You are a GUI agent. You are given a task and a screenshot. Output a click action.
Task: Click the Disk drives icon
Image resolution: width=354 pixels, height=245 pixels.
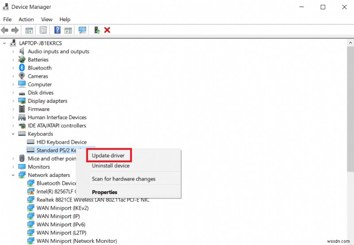22,93
